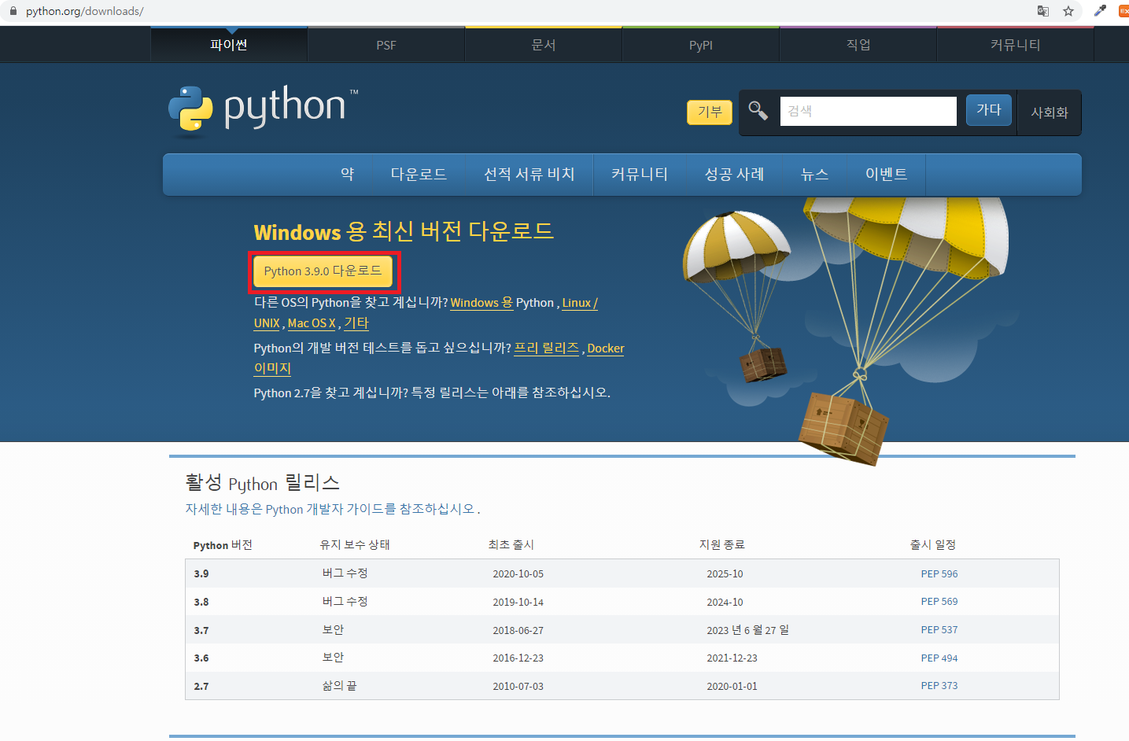Open the 프리 릴리즈 link

point(547,348)
